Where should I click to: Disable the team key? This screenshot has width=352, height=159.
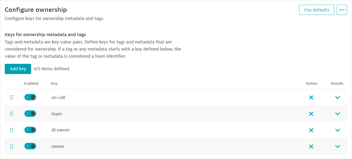pyautogui.click(x=30, y=114)
